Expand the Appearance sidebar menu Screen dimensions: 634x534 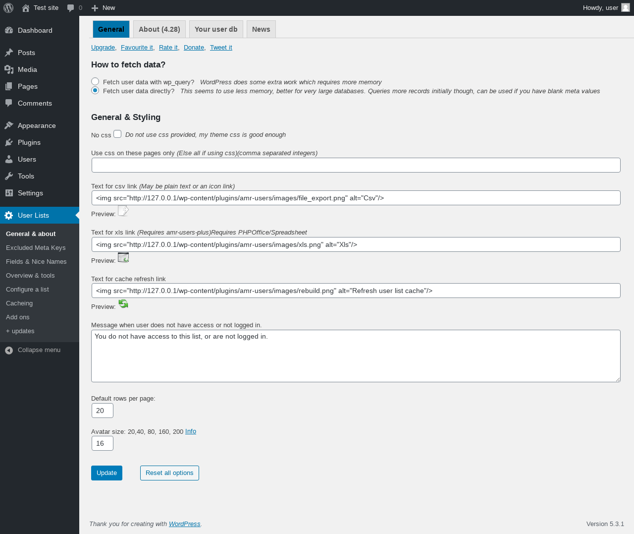point(36,125)
